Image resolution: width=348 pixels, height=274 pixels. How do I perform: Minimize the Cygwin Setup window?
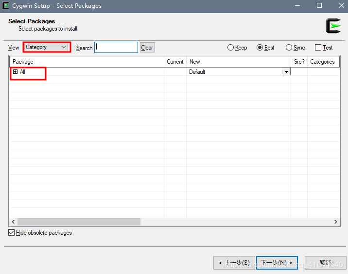(297, 5)
